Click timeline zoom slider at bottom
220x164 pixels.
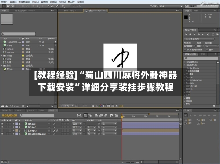click(x=130, y=162)
